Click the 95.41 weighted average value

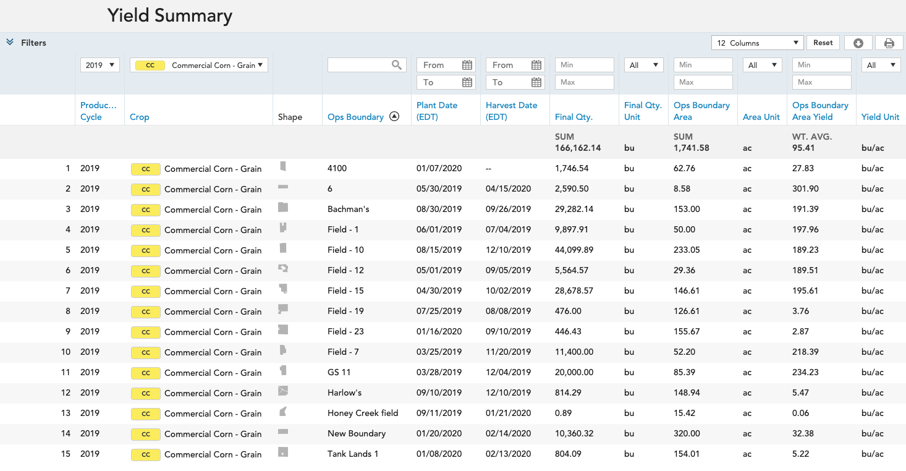click(x=803, y=148)
